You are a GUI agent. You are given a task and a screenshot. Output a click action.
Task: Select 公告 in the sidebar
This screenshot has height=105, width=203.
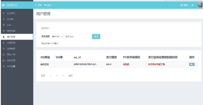pyautogui.click(x=17, y=25)
